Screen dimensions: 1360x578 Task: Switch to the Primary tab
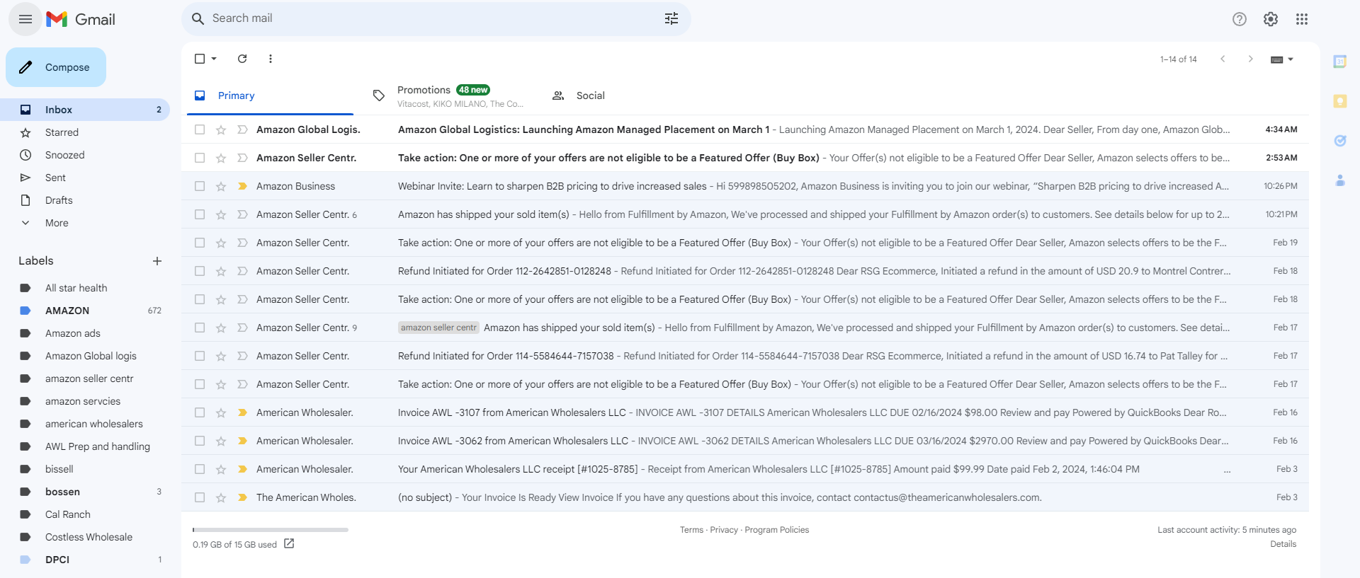pos(270,96)
